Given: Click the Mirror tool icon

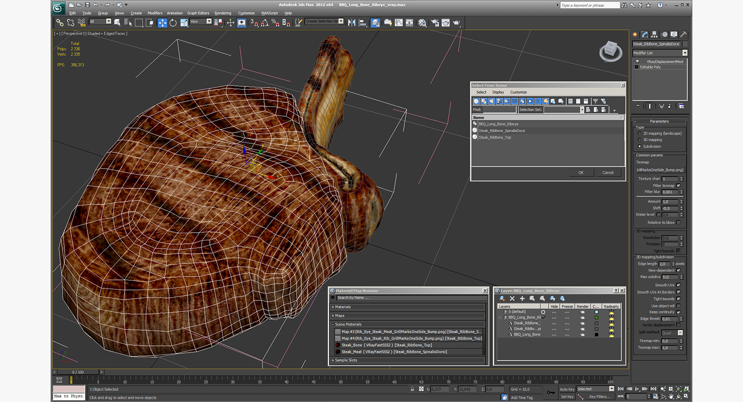Looking at the screenshot, I should tap(351, 23).
